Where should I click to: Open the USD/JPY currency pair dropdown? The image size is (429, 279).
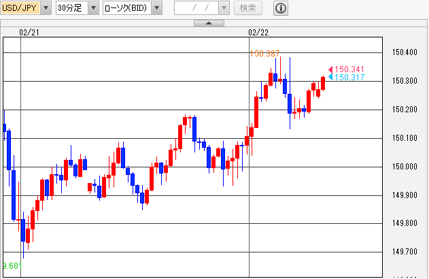(x=26, y=8)
